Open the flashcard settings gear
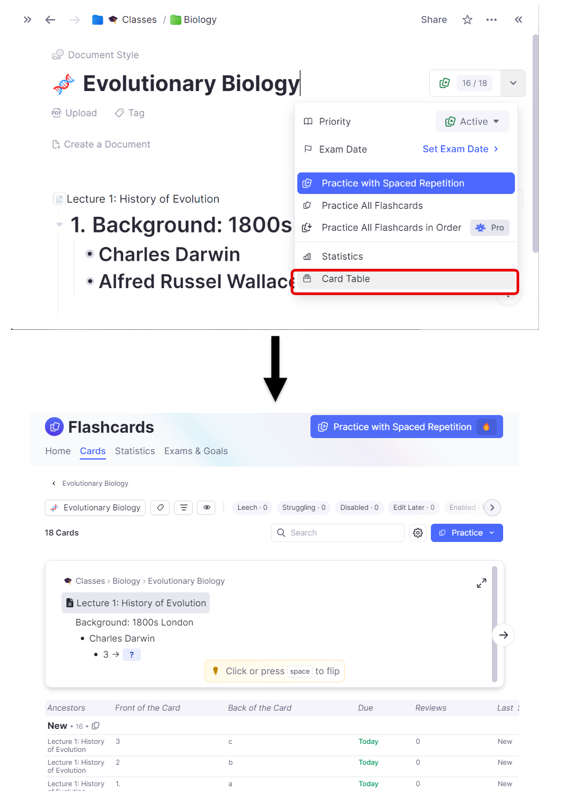This screenshot has height=791, width=577. click(x=418, y=533)
